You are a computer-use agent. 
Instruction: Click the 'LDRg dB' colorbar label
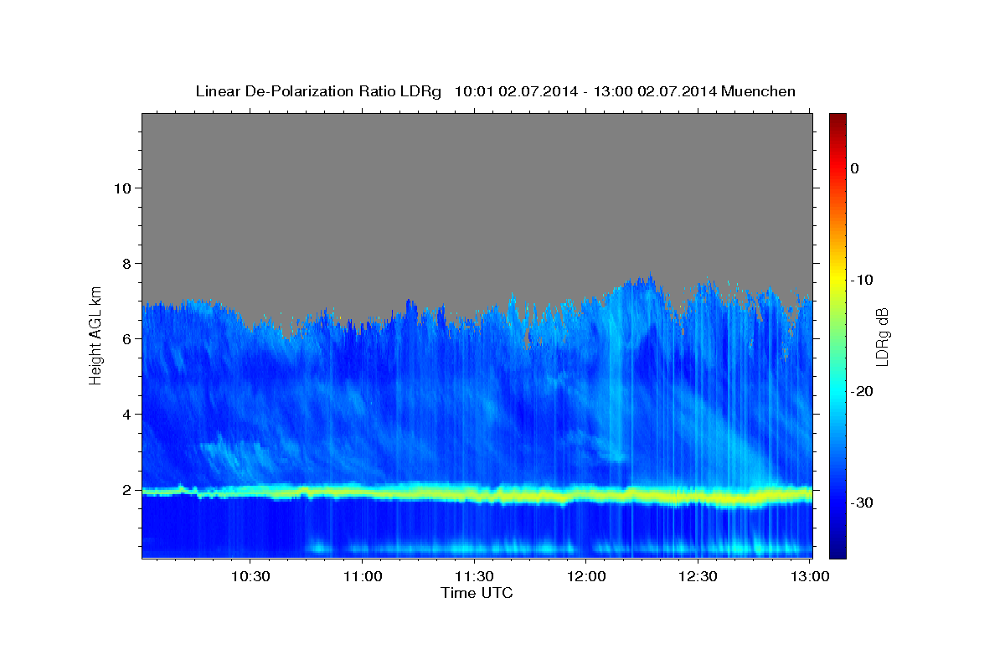pos(881,337)
